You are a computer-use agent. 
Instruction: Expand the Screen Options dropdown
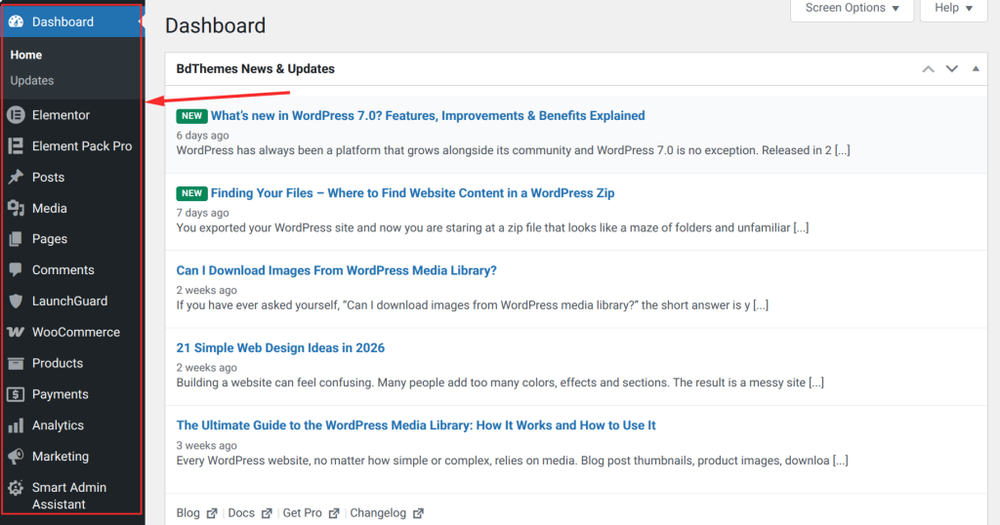click(852, 8)
